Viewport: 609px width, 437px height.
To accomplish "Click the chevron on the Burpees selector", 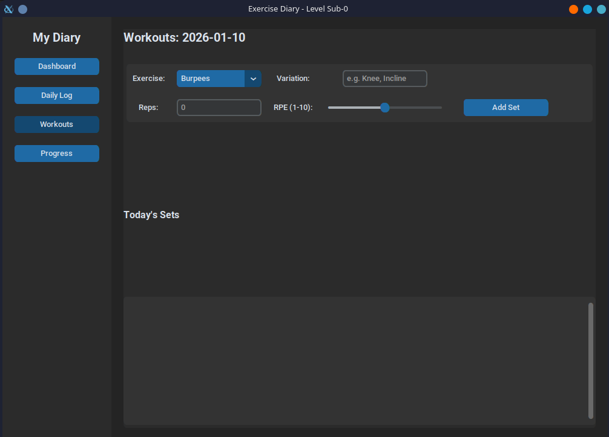I will click(x=253, y=78).
